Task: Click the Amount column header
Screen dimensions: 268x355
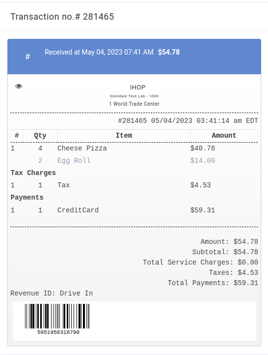Action: [x=224, y=136]
